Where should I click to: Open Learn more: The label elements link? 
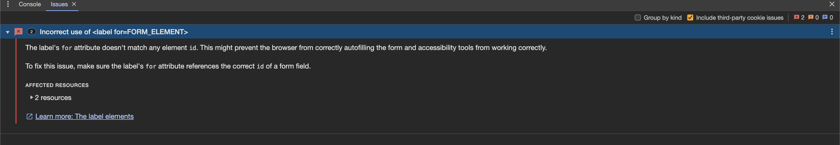[84, 116]
